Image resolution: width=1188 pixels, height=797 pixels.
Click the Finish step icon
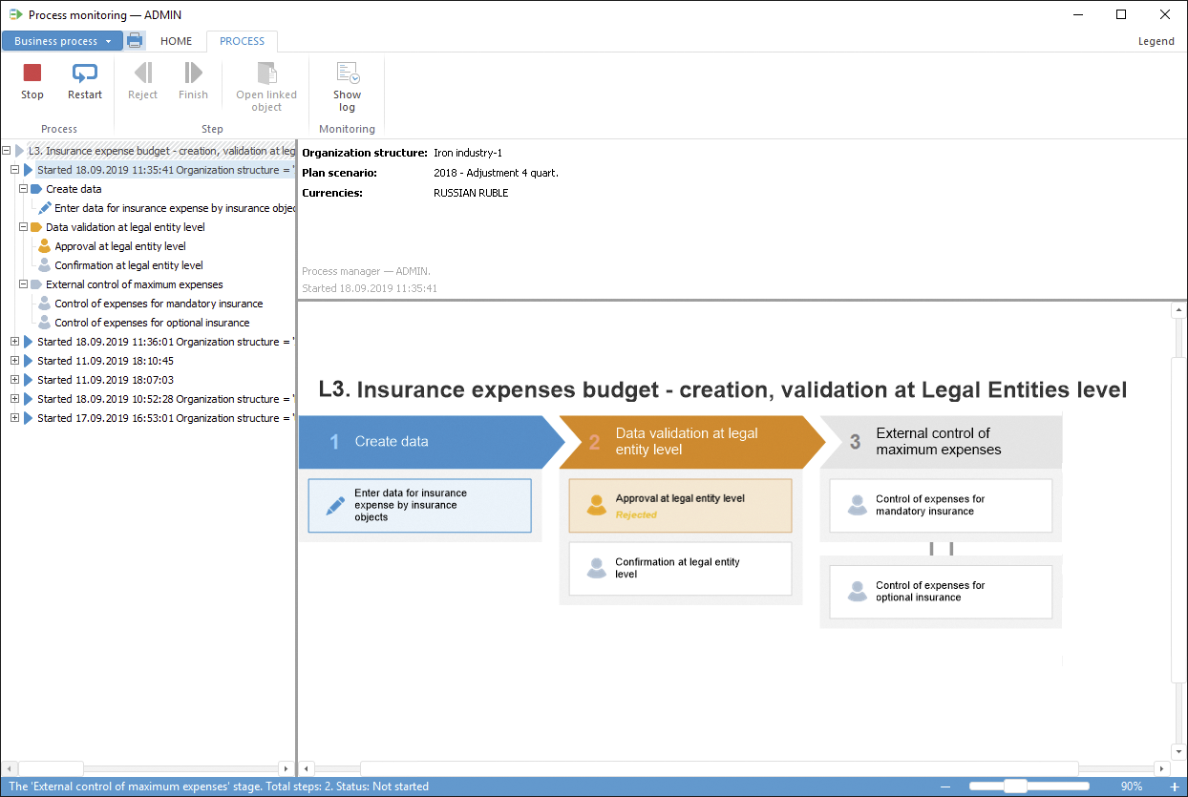pos(193,73)
